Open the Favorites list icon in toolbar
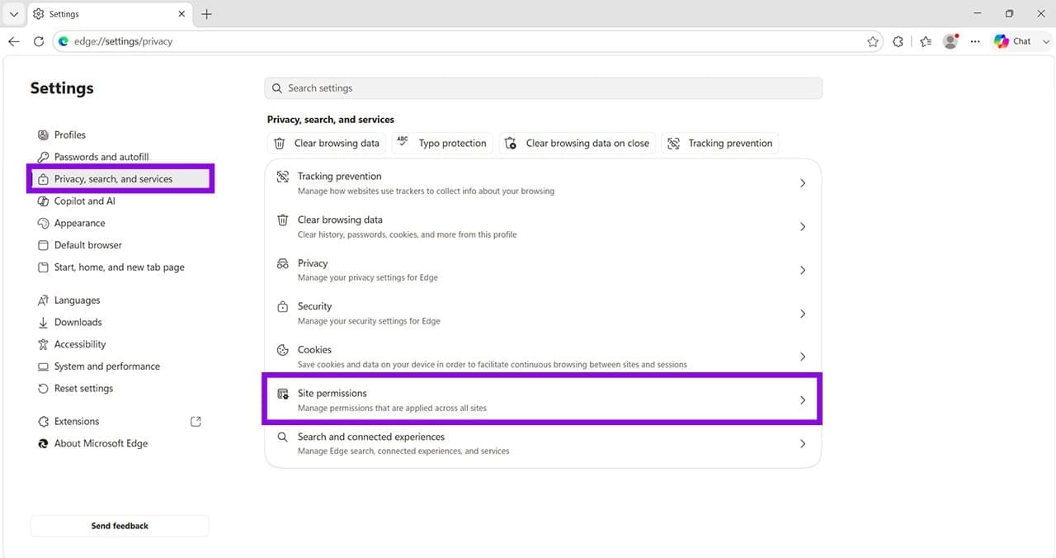Viewport: 1056px width, 558px height. pos(926,41)
